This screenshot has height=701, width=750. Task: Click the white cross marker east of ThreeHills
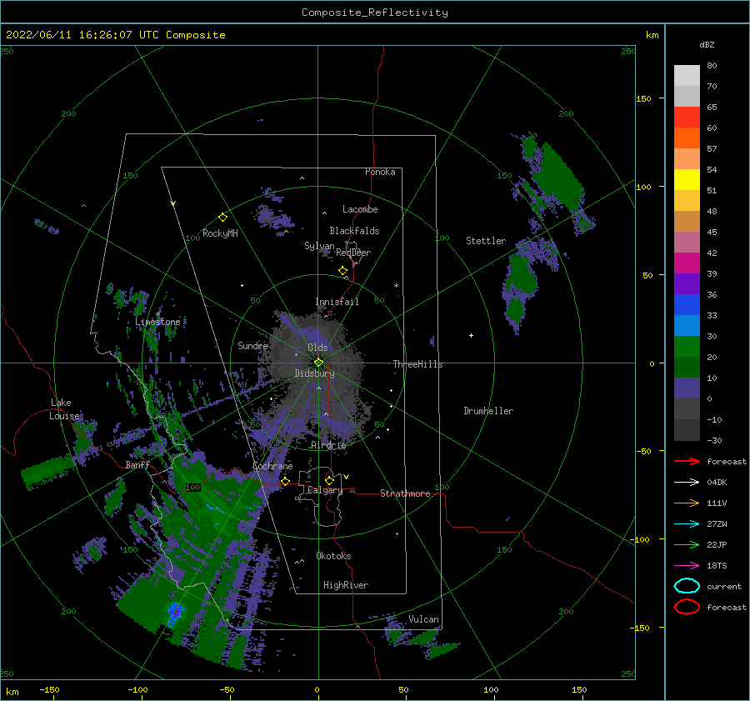(471, 335)
